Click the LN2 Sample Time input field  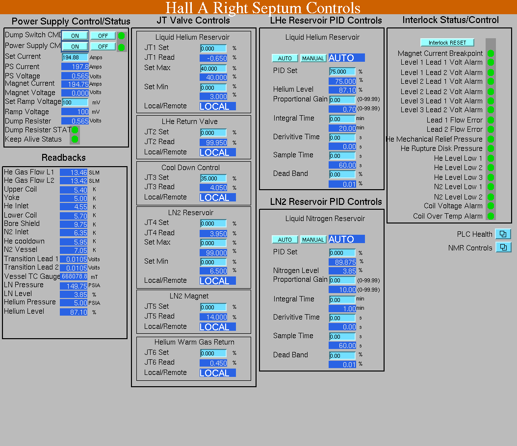coord(342,337)
